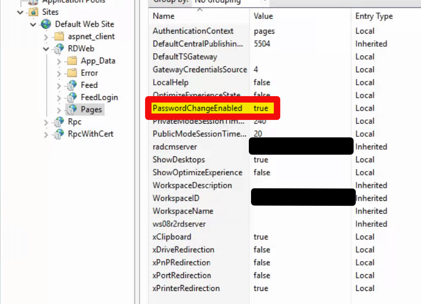Click the Entry Type column header
The width and height of the screenshot is (421, 304).
[374, 16]
